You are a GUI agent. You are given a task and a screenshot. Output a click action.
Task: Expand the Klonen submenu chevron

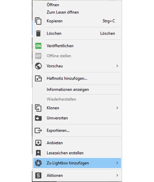pos(117,108)
